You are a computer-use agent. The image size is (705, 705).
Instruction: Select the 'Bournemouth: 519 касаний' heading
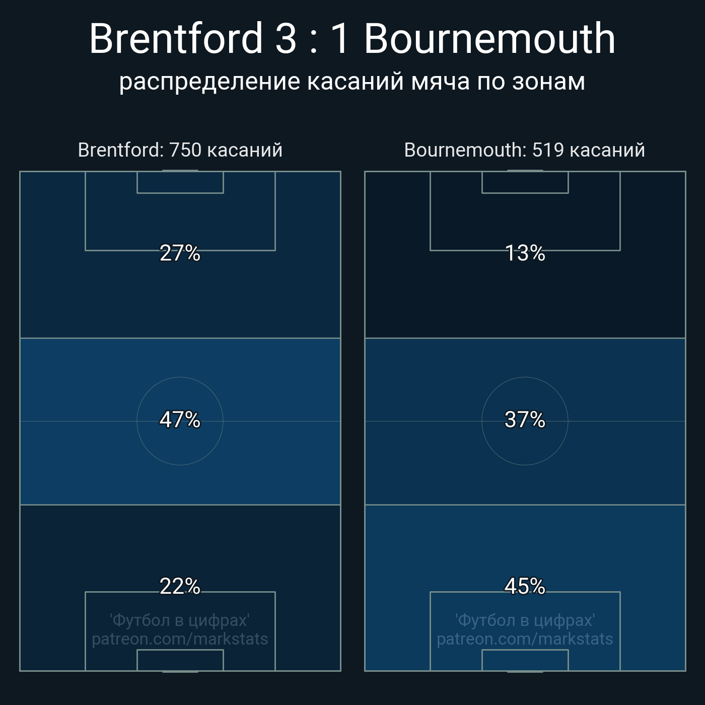coord(524,150)
